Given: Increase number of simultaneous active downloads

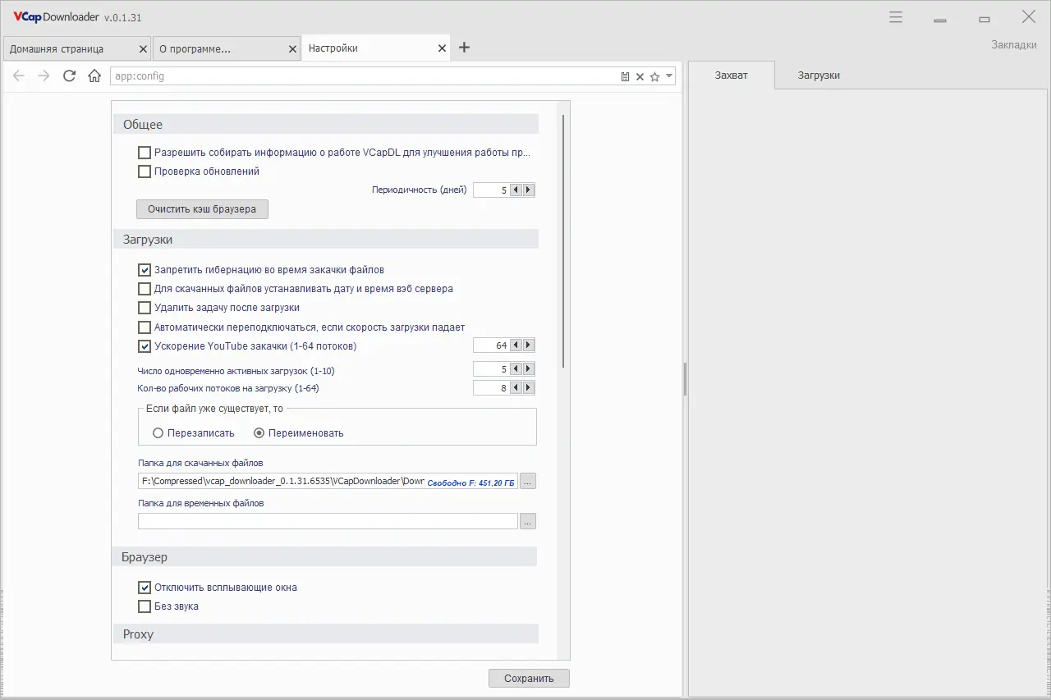Looking at the screenshot, I should coord(529,370).
